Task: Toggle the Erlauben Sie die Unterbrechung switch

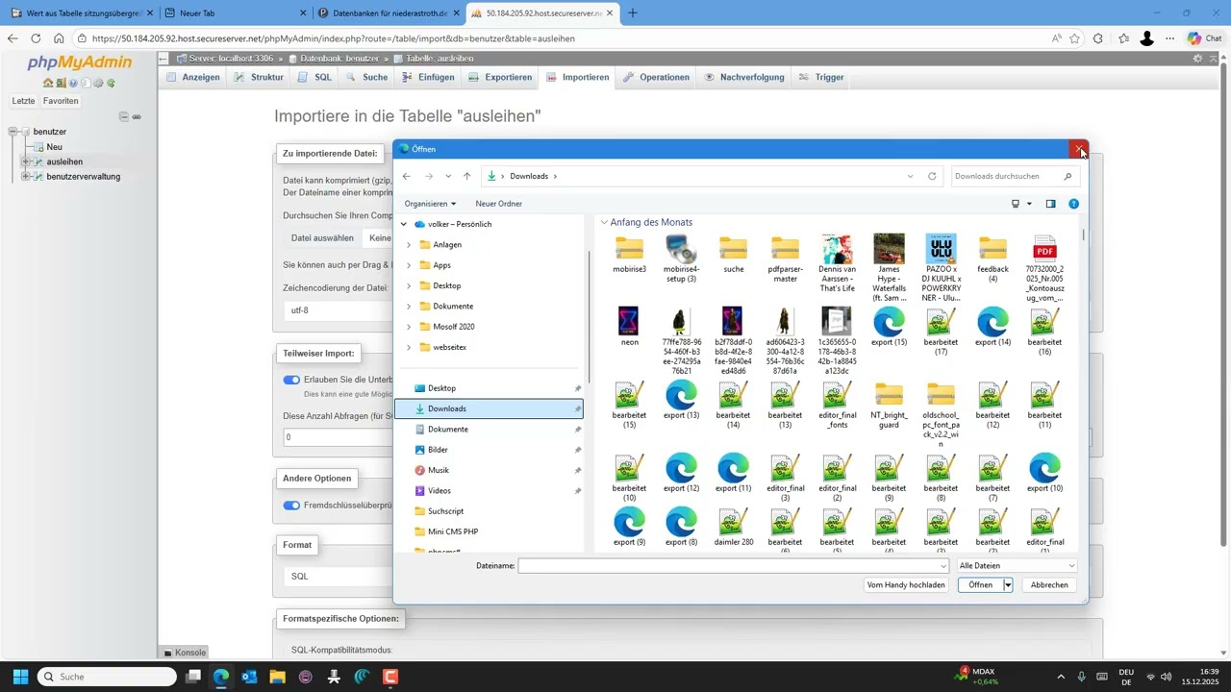Action: tap(291, 380)
